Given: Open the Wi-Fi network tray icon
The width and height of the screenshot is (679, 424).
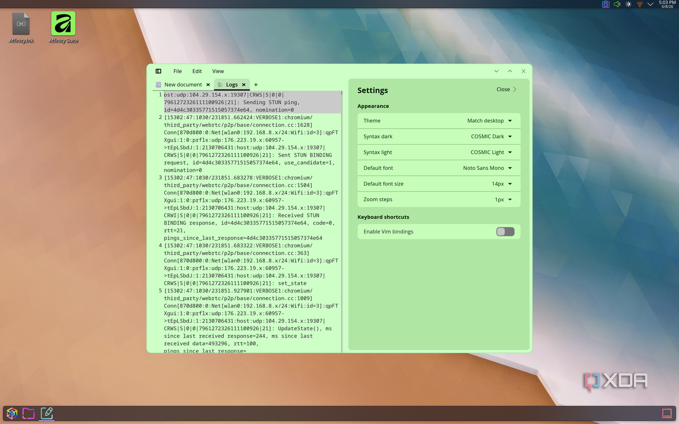Looking at the screenshot, I should tap(639, 4).
